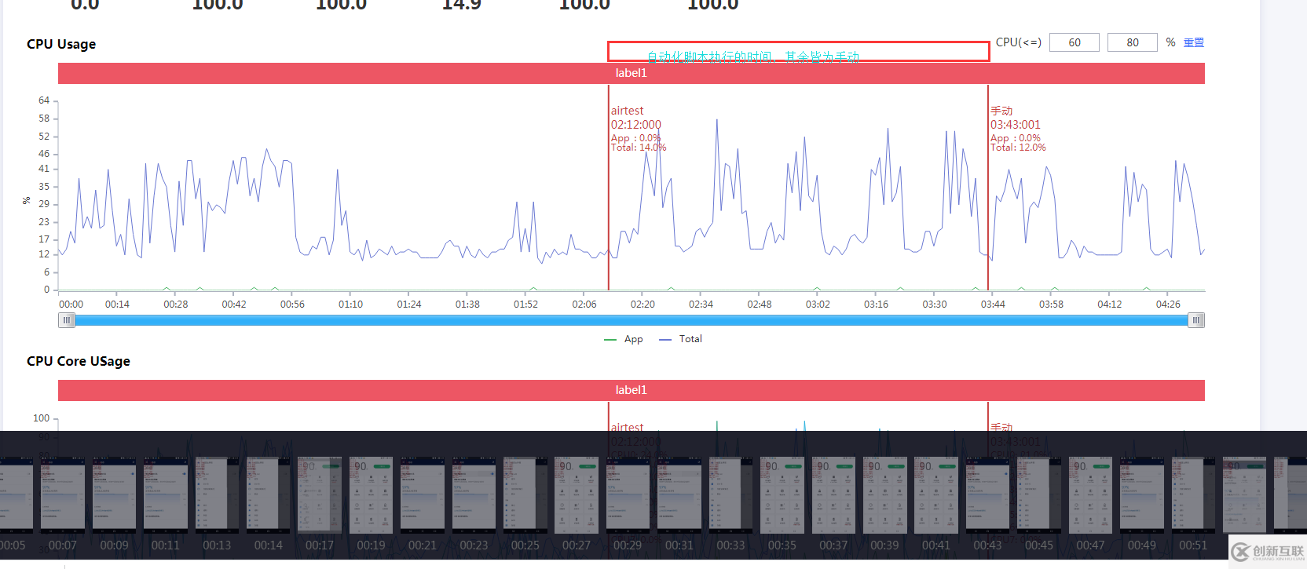Click the 02:20 tick on CPU Usage time axis
Screen dimensions: 1307x569
pos(643,305)
